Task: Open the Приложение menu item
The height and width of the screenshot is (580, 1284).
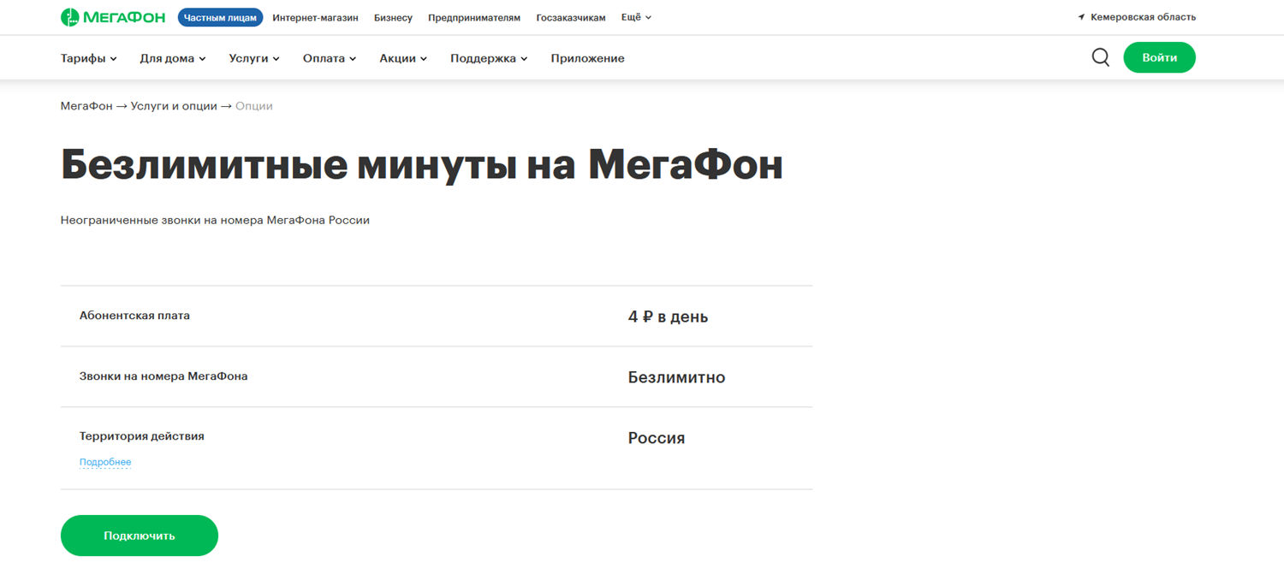Action: click(x=587, y=58)
